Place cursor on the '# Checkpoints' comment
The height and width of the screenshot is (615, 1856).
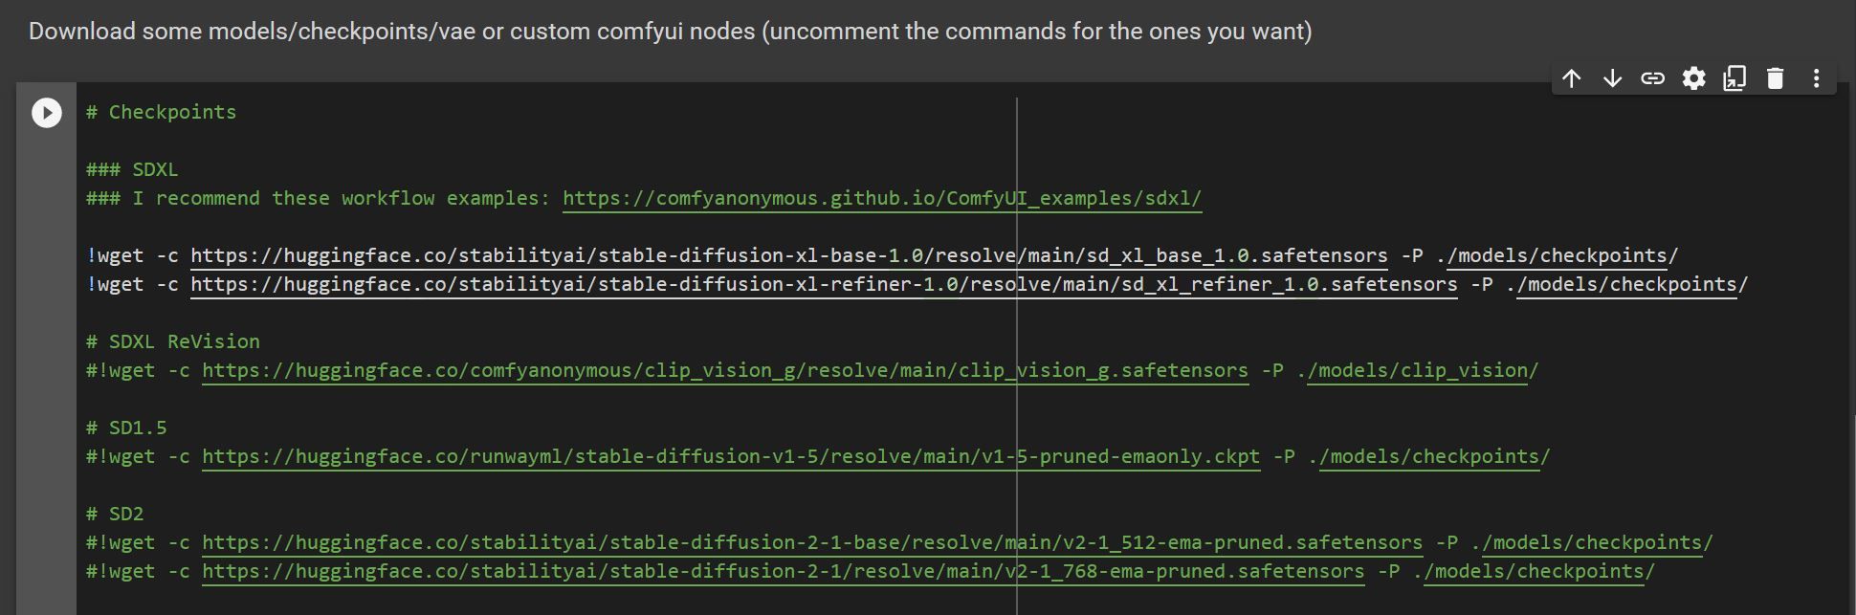click(161, 113)
